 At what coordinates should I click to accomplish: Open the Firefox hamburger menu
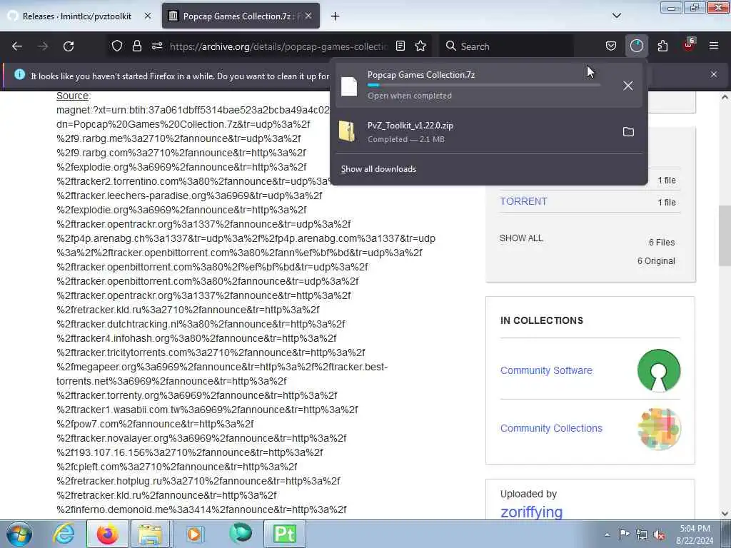click(714, 46)
